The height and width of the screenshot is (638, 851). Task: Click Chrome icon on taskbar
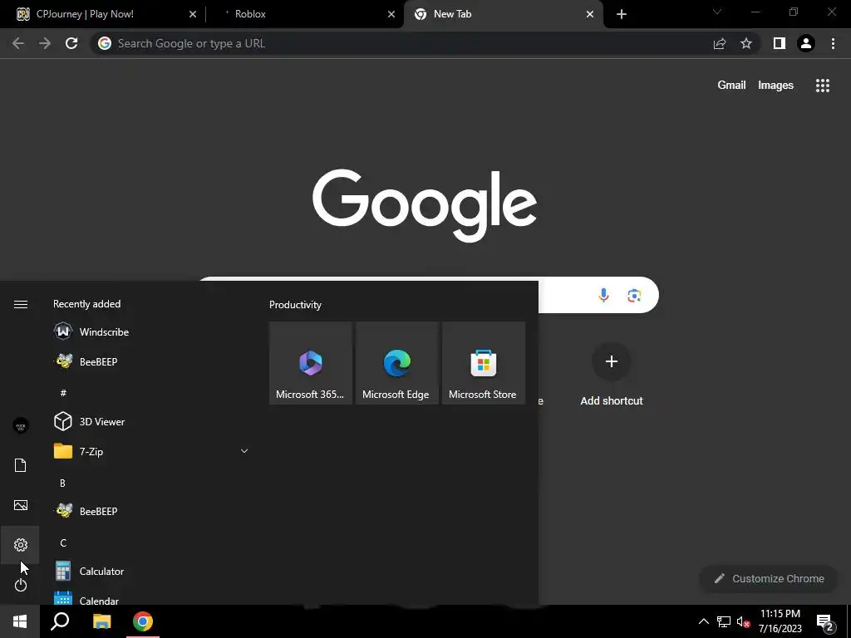click(x=143, y=621)
